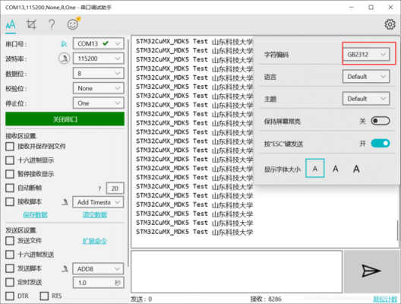
Task: Click the 清空数据 link
Action: (95, 214)
